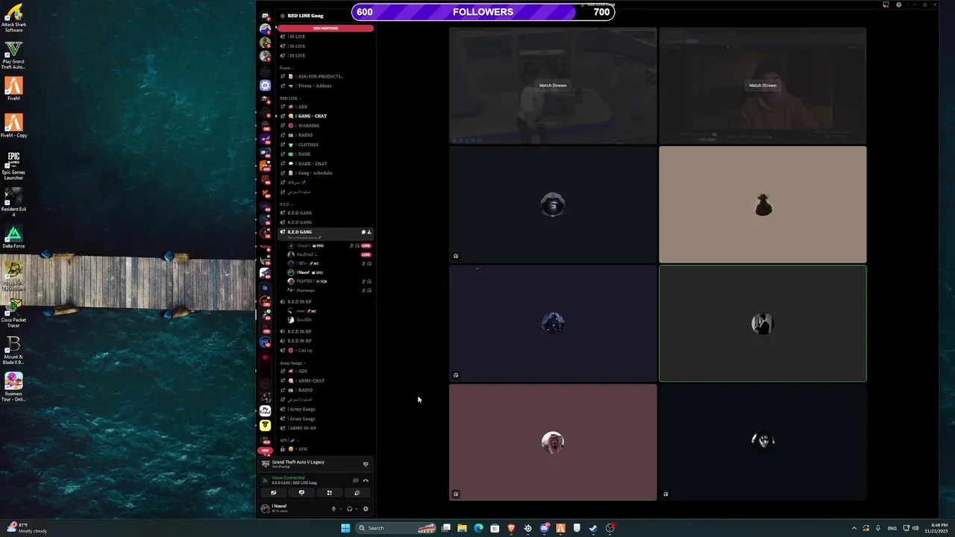Image resolution: width=955 pixels, height=537 pixels.
Task: Open the BANK channel
Action: [325, 154]
